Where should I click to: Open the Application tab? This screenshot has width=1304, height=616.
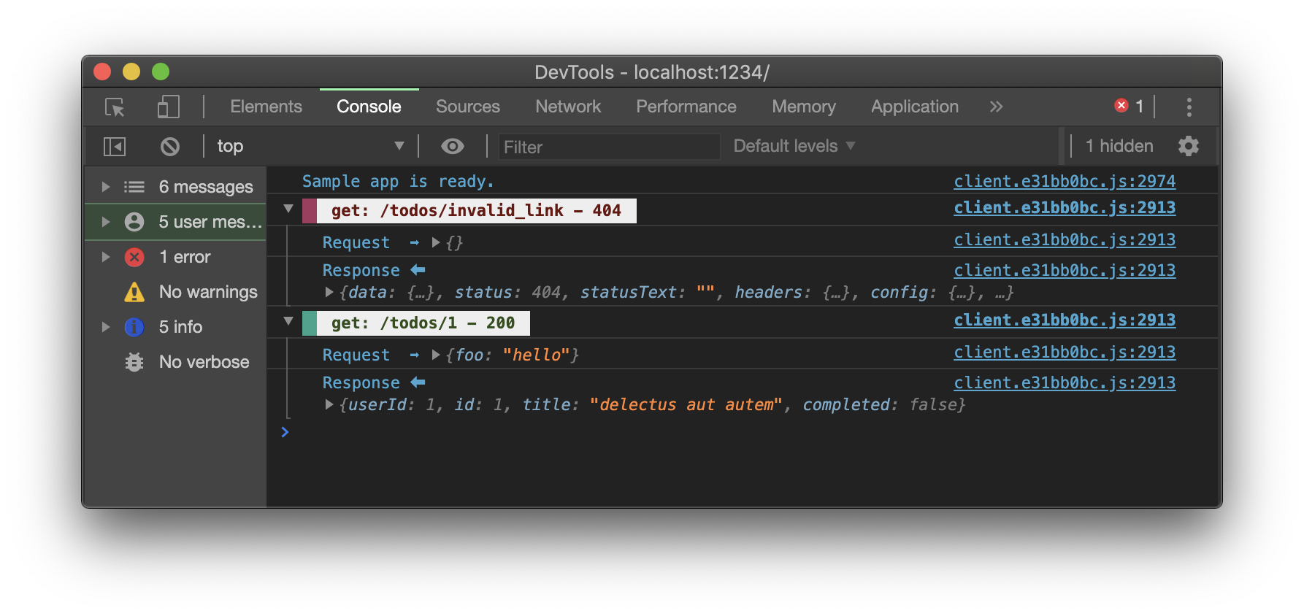(915, 107)
